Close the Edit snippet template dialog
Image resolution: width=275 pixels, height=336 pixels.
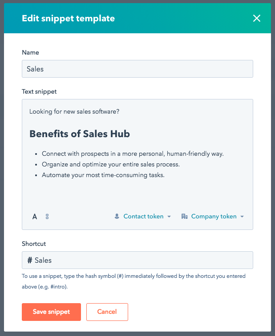257,18
